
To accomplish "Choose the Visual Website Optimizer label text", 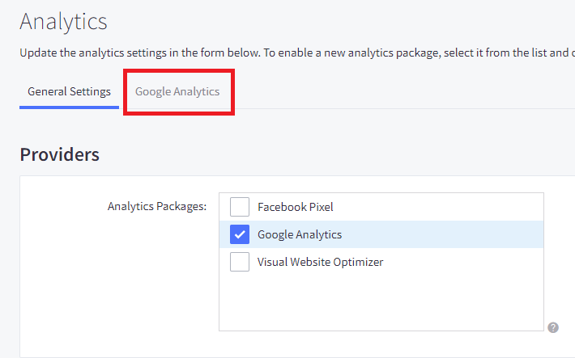I will click(320, 262).
